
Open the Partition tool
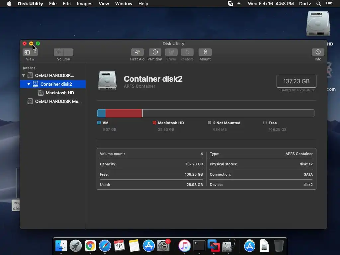[155, 52]
